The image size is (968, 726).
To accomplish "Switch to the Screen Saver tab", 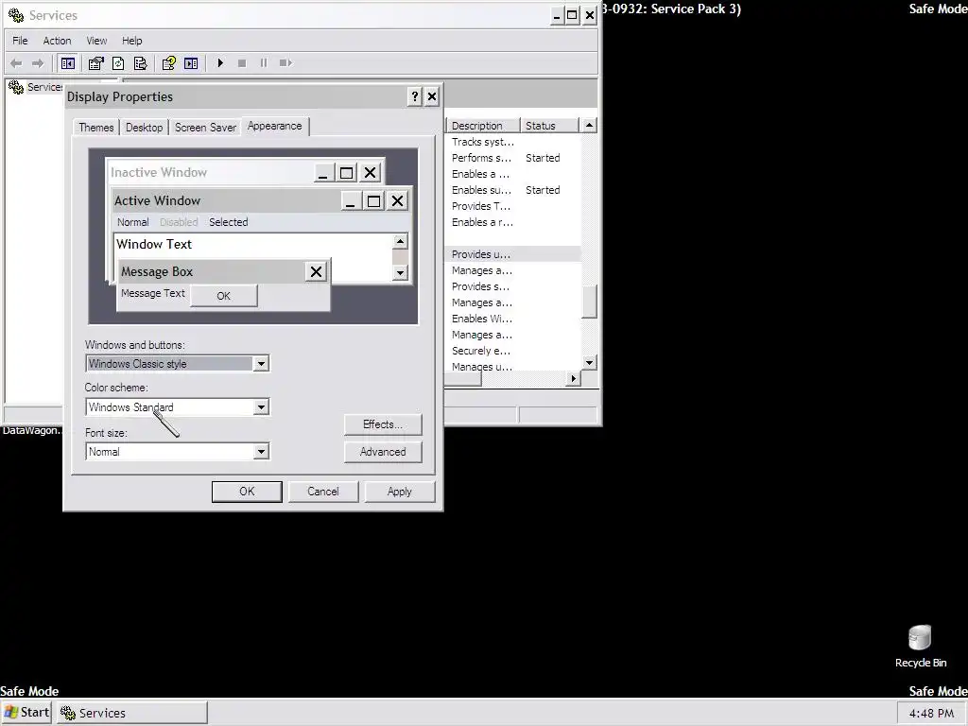I will (205, 128).
